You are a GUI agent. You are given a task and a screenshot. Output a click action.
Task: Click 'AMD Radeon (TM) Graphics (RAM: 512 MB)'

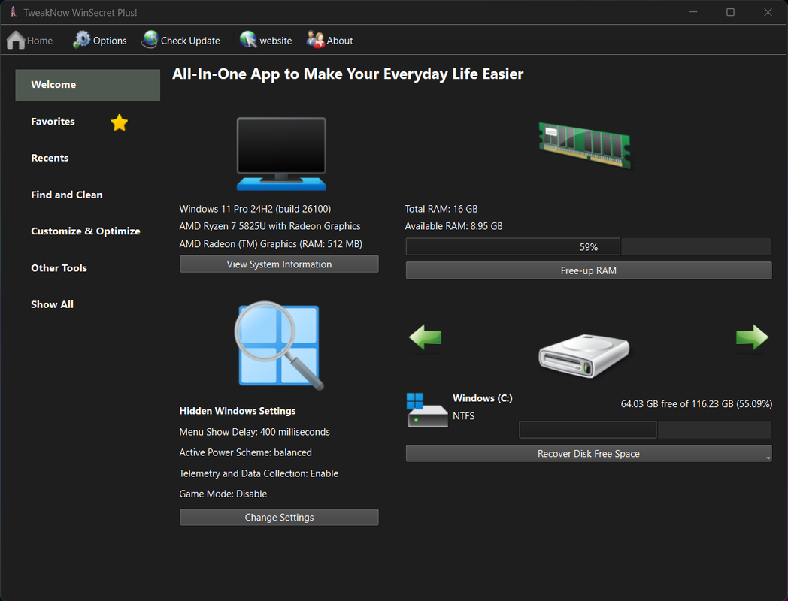click(x=271, y=244)
